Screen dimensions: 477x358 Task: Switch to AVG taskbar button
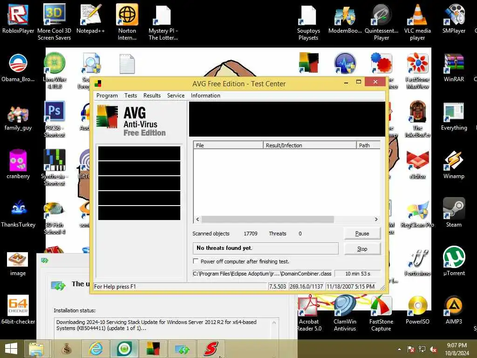tap(153, 349)
